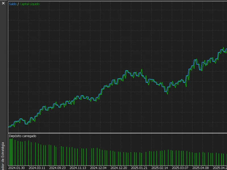Screen dimensions: 227x170
Task: Click the Depósito carregado chart label
Action: tap(23, 136)
